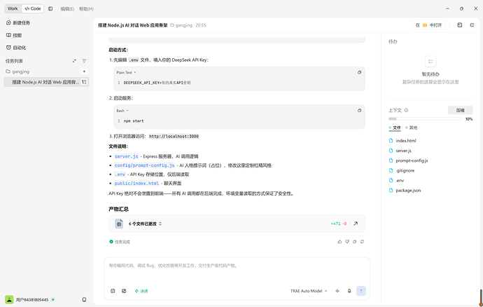Viewport: 483px width, 307px height.
Task: Open changed files via arrow icon
Action: click(356, 224)
